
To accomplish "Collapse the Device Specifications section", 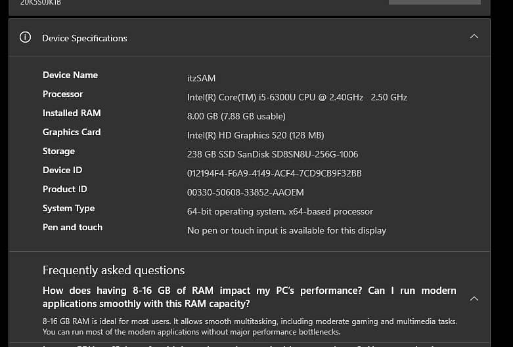I will (474, 37).
